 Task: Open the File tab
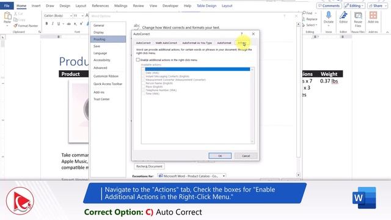(7, 5)
